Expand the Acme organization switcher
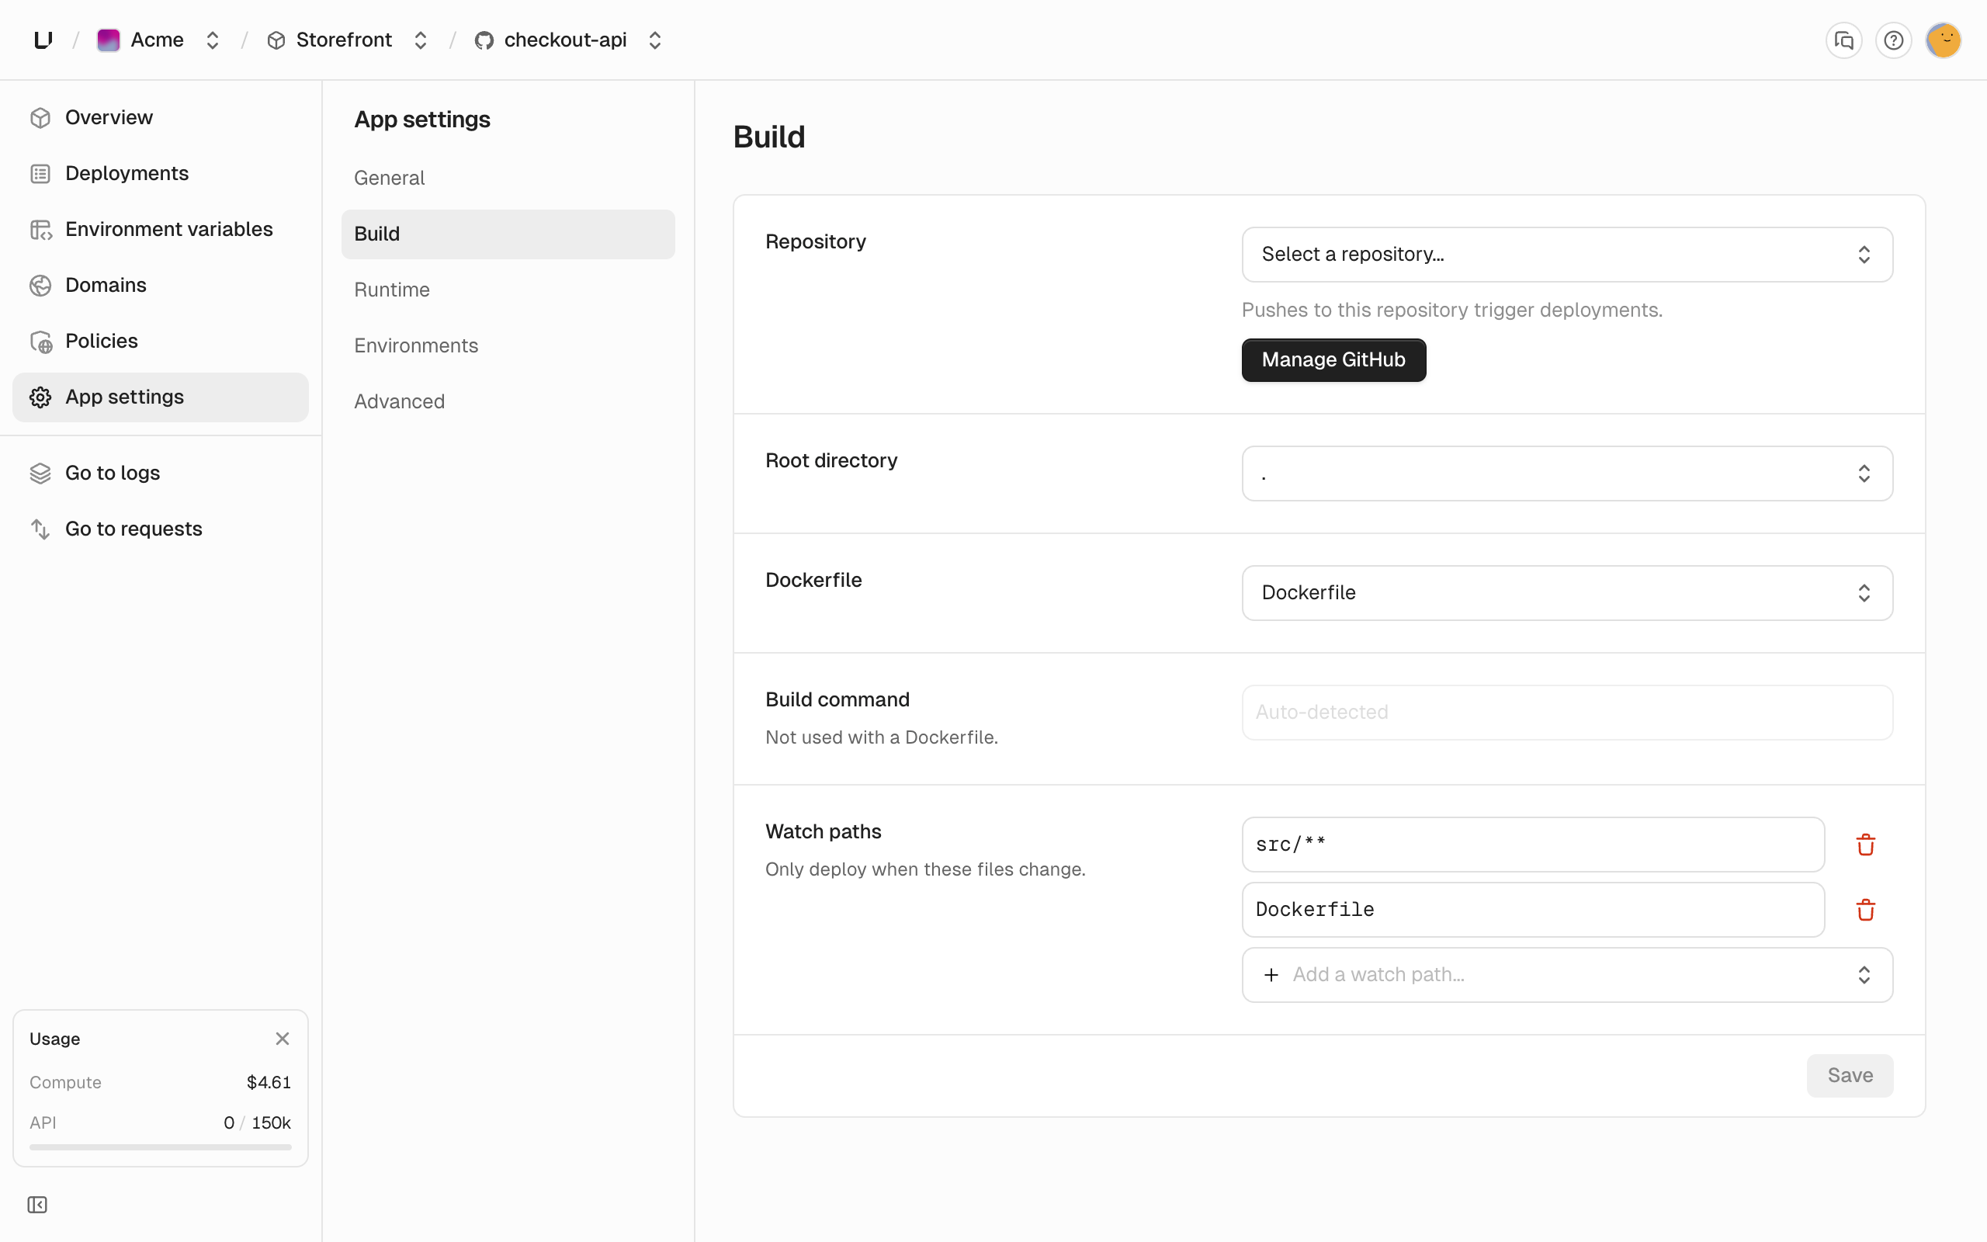 pyautogui.click(x=213, y=40)
